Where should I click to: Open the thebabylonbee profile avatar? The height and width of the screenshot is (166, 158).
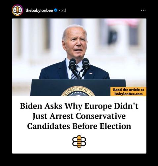click(x=18, y=10)
